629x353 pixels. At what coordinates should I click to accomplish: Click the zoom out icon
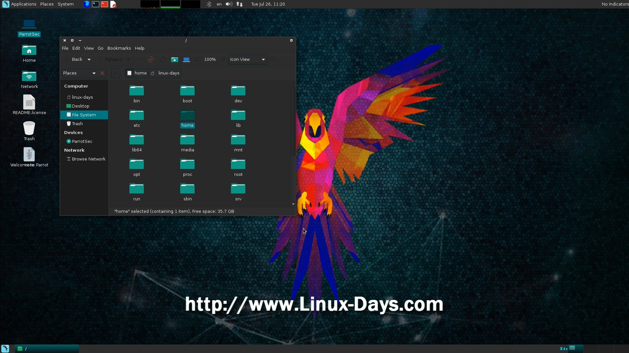pyautogui.click(x=197, y=59)
